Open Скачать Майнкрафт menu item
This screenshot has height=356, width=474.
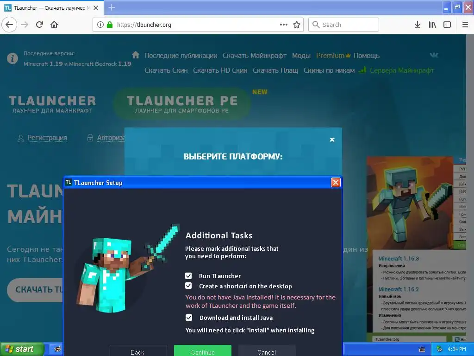255,56
